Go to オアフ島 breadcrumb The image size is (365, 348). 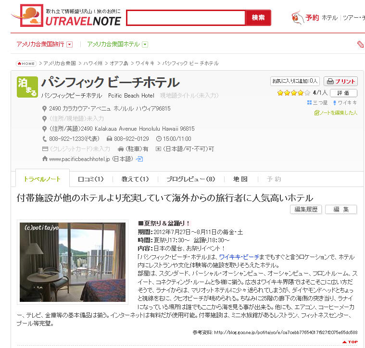click(119, 63)
